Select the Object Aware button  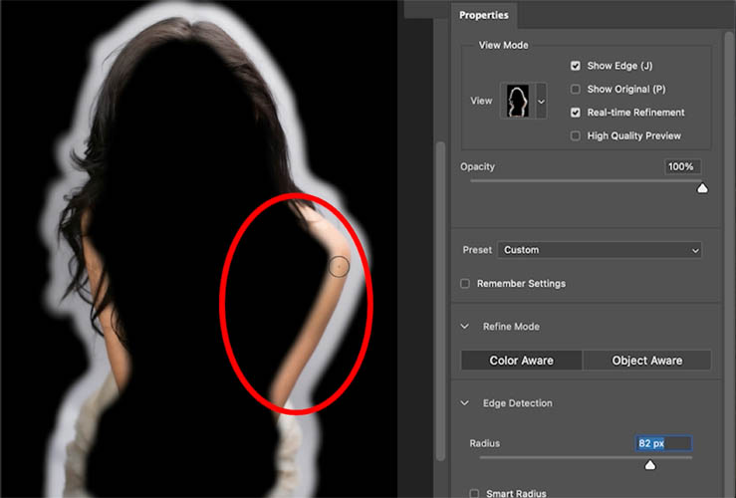646,361
